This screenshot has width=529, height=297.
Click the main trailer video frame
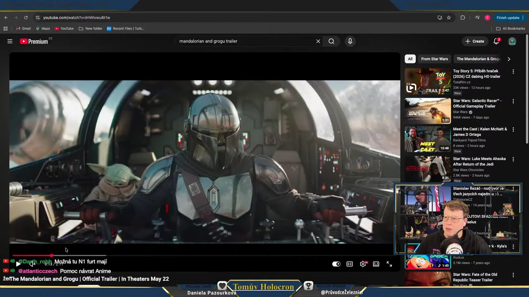click(x=205, y=162)
